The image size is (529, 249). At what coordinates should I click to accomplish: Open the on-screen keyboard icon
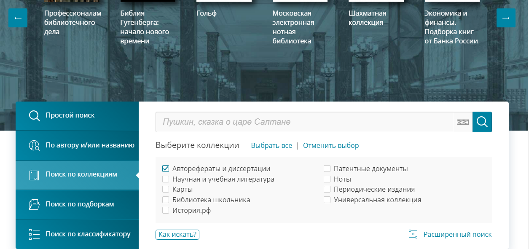[463, 122]
